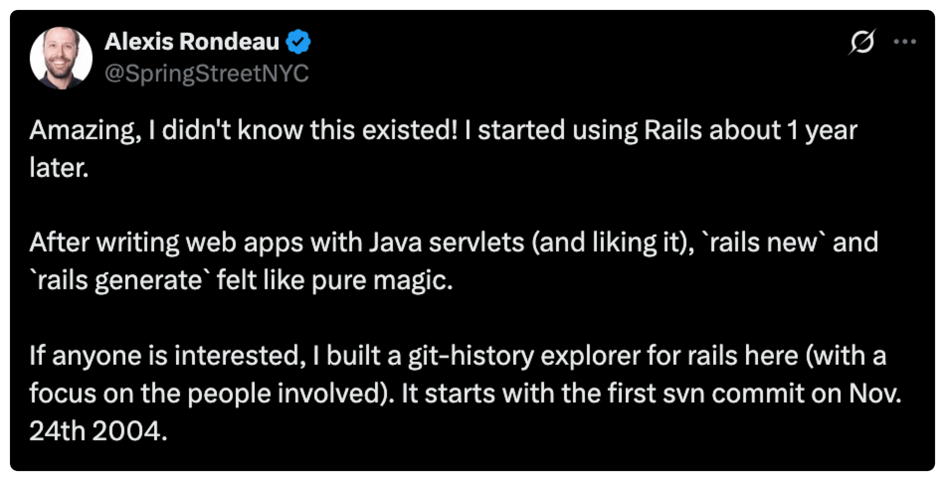Click "After writing web apps" text
The image size is (945, 481).
(166, 243)
